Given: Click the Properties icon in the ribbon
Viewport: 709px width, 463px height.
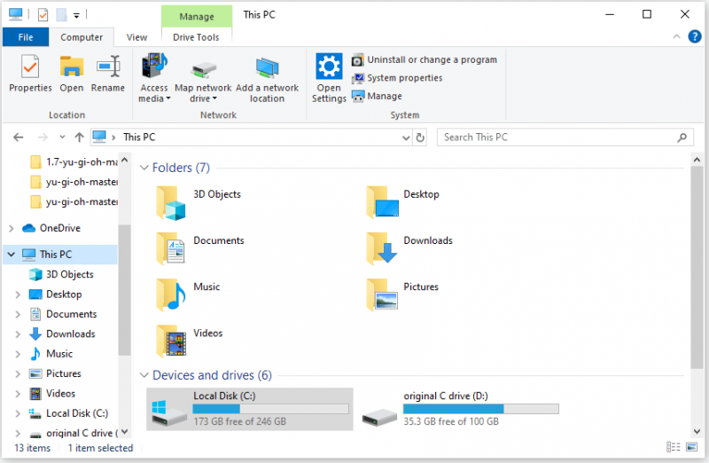Looking at the screenshot, I should tap(30, 67).
